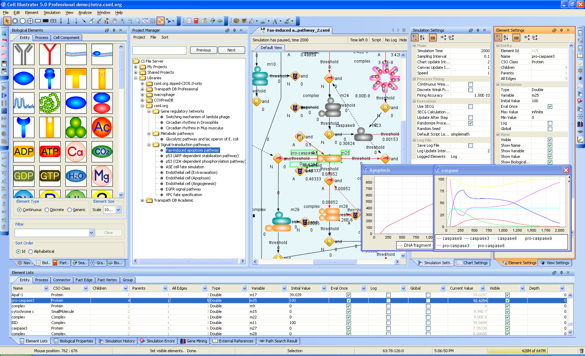Open the Filter combo box dropdown

(x=92, y=233)
